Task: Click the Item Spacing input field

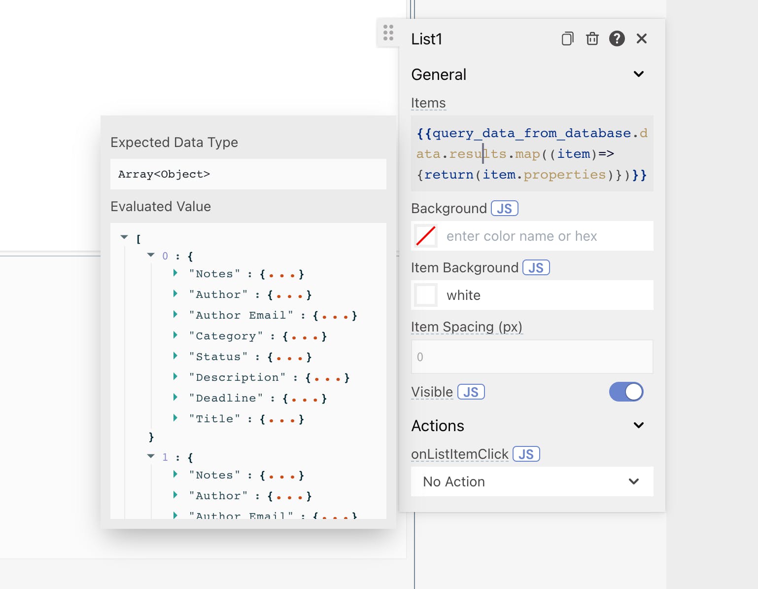Action: (532, 357)
